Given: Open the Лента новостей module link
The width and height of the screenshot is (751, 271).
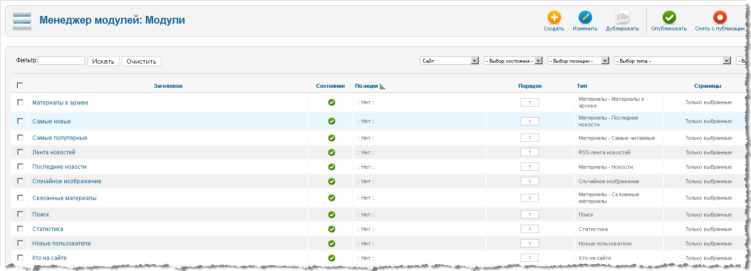Looking at the screenshot, I should click(x=54, y=152).
